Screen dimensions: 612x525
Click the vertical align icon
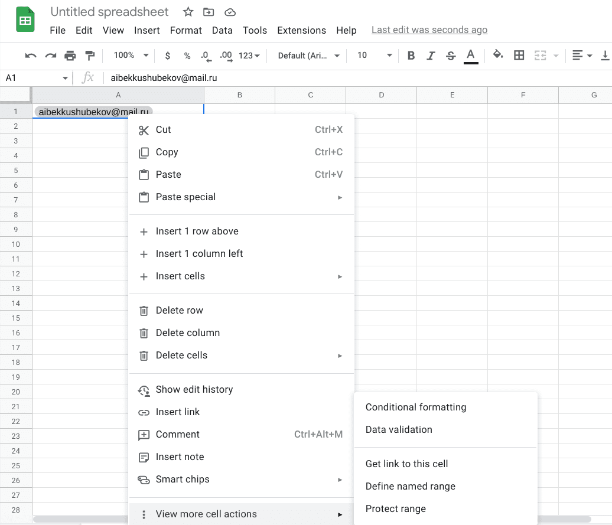[605, 56]
